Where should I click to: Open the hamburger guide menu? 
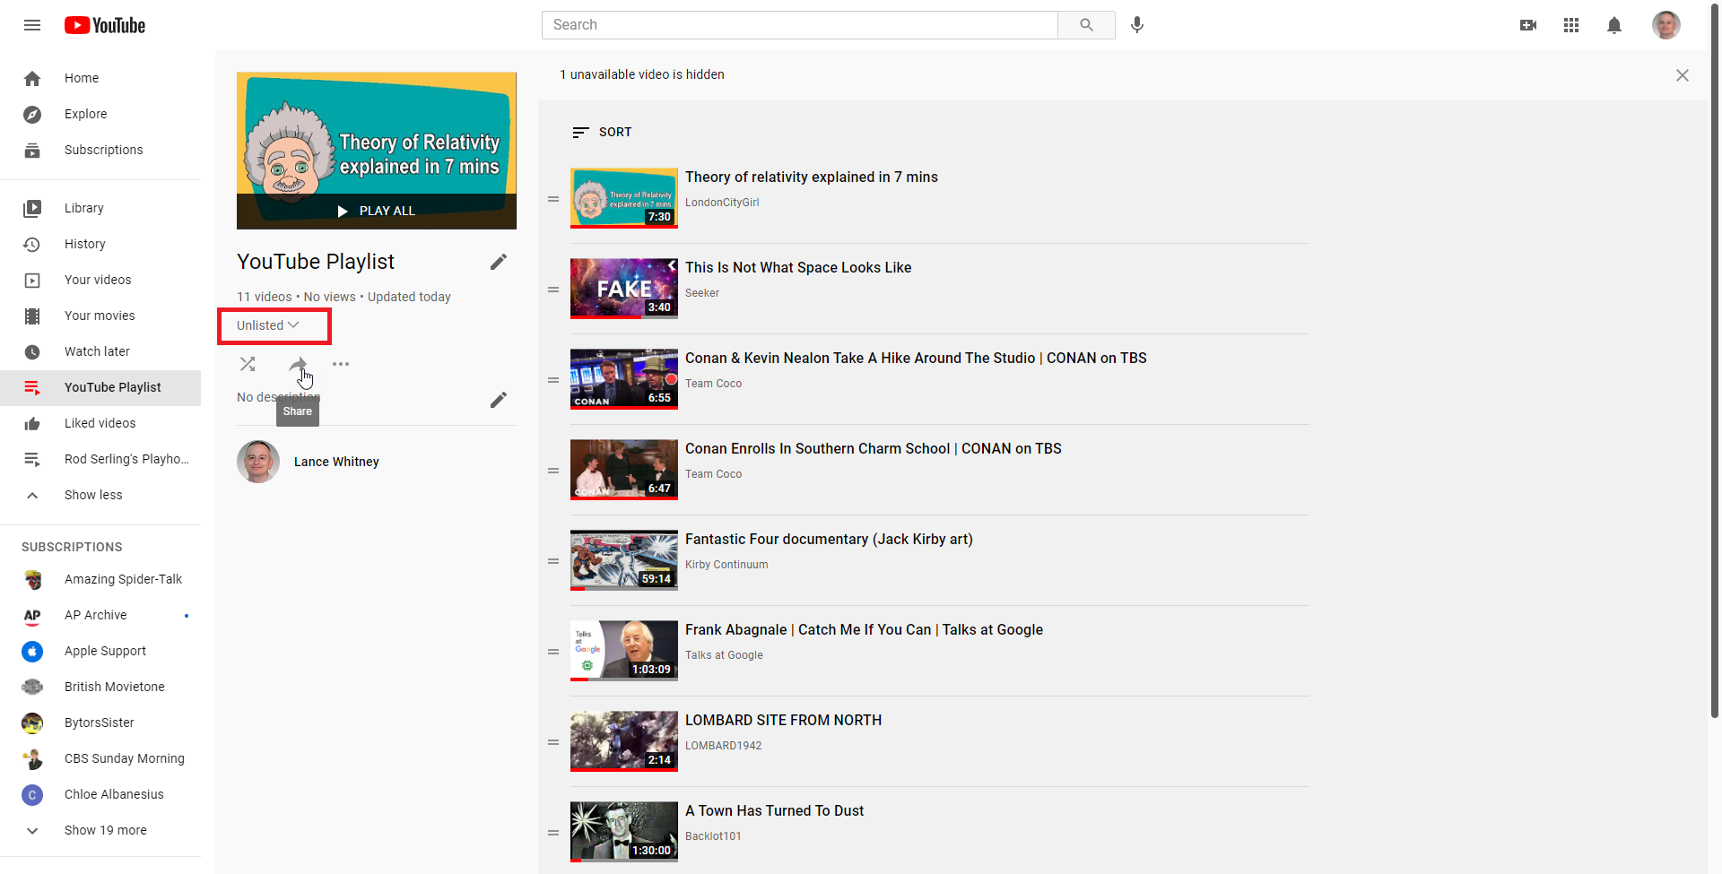click(32, 25)
